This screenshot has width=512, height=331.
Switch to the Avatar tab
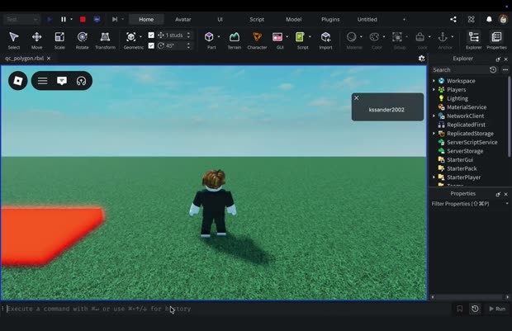[x=183, y=19]
